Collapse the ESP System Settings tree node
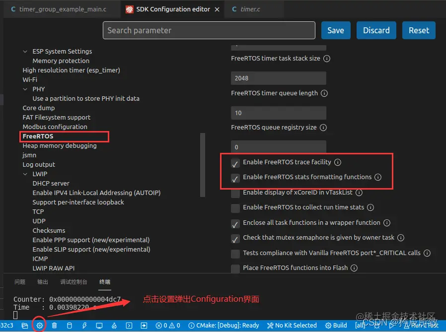The width and height of the screenshot is (446, 332). click(25, 52)
